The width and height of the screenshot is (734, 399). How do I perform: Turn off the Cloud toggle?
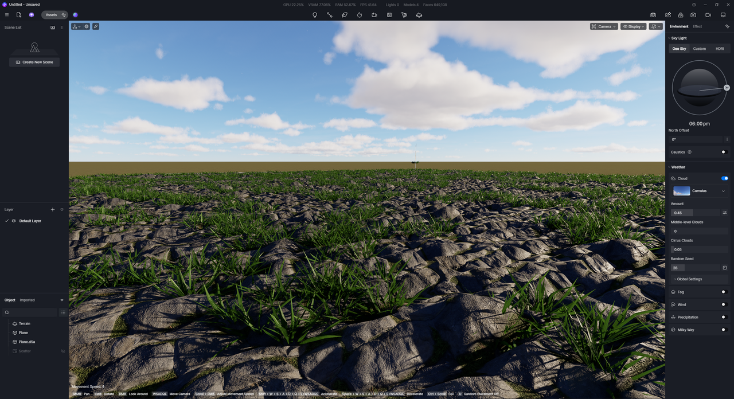click(x=724, y=178)
